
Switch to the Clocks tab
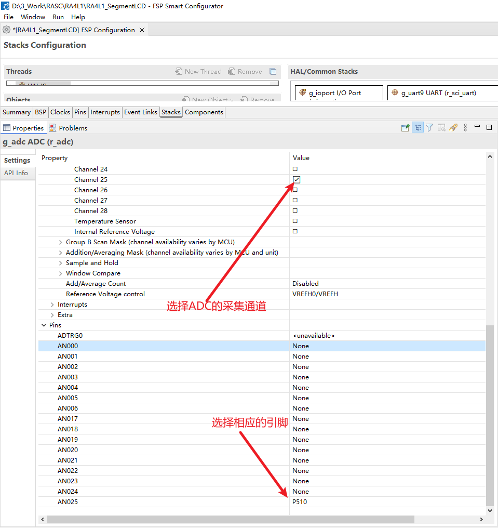point(60,112)
